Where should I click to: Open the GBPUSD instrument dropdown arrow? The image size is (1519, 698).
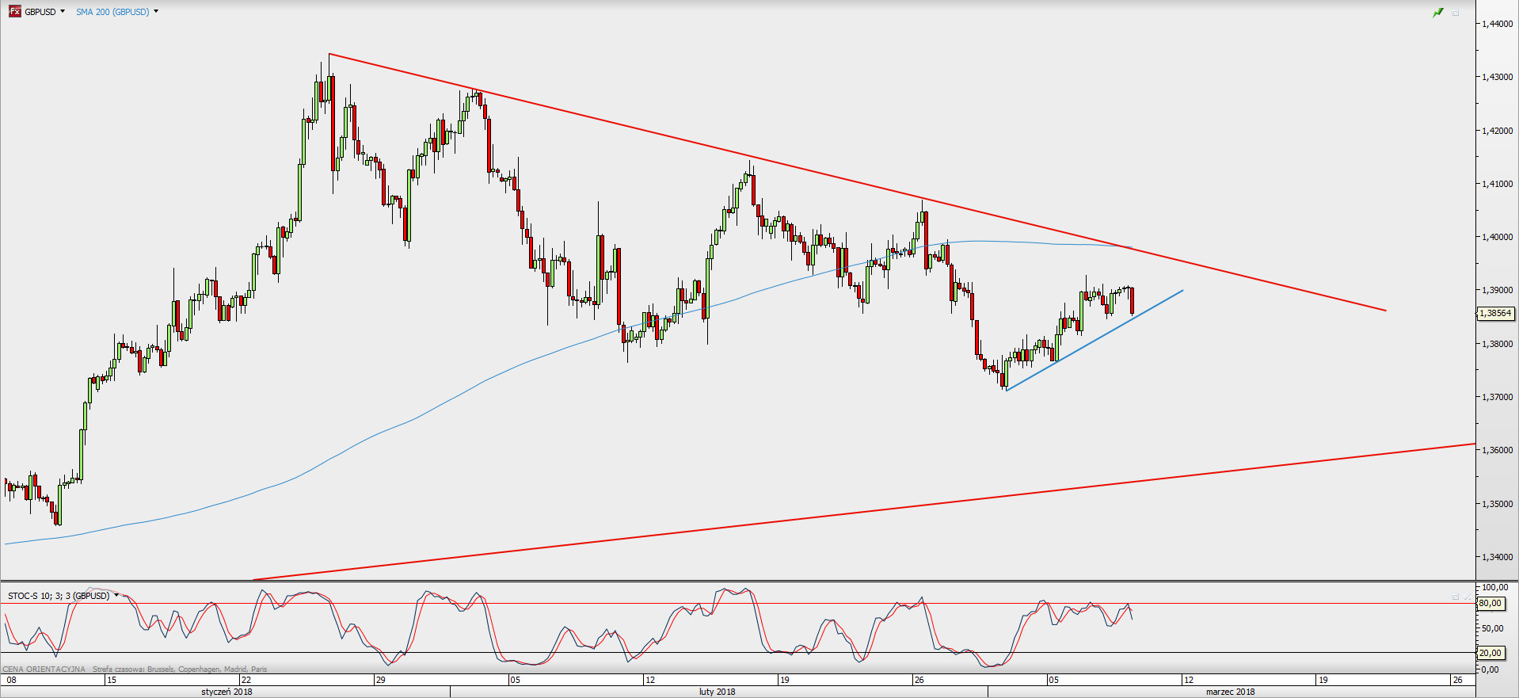coord(63,11)
